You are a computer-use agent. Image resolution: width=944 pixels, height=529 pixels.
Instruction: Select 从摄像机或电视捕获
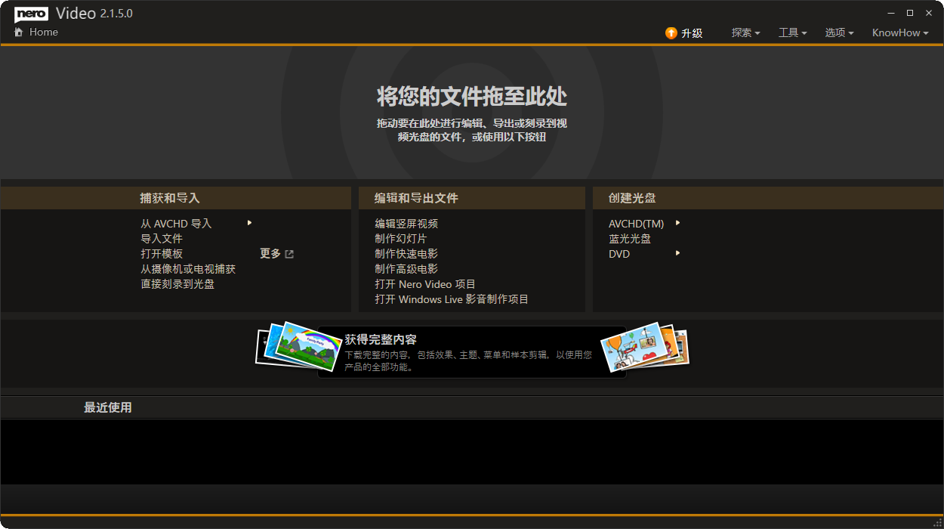[188, 269]
